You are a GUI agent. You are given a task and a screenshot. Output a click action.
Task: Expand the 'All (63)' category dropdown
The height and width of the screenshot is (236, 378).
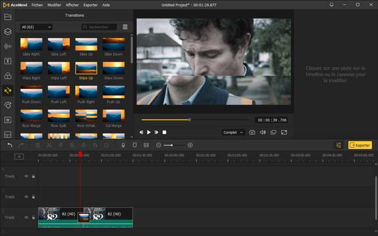[x=36, y=27]
